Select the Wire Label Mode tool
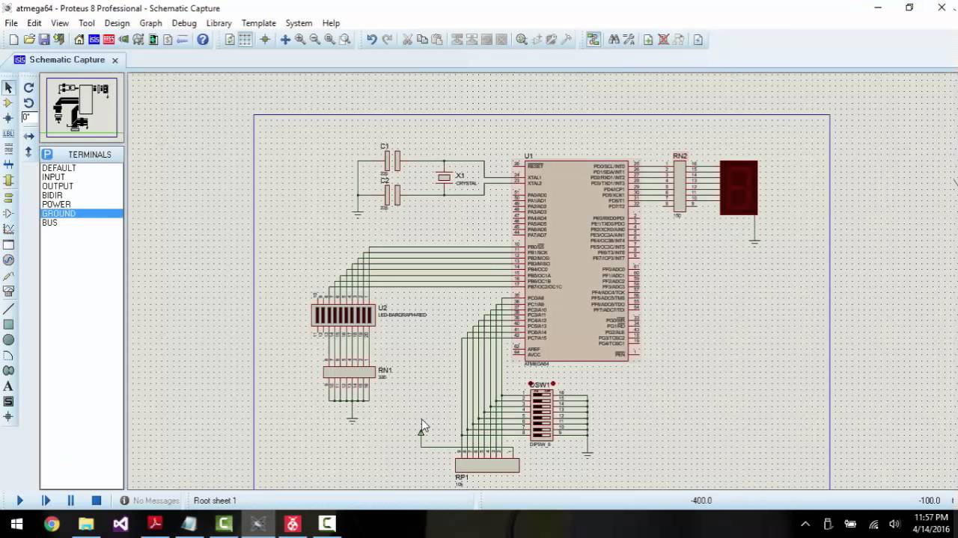 click(9, 134)
